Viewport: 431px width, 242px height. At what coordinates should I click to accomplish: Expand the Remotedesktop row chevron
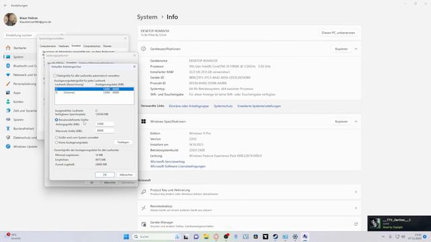pyautogui.click(x=356, y=208)
